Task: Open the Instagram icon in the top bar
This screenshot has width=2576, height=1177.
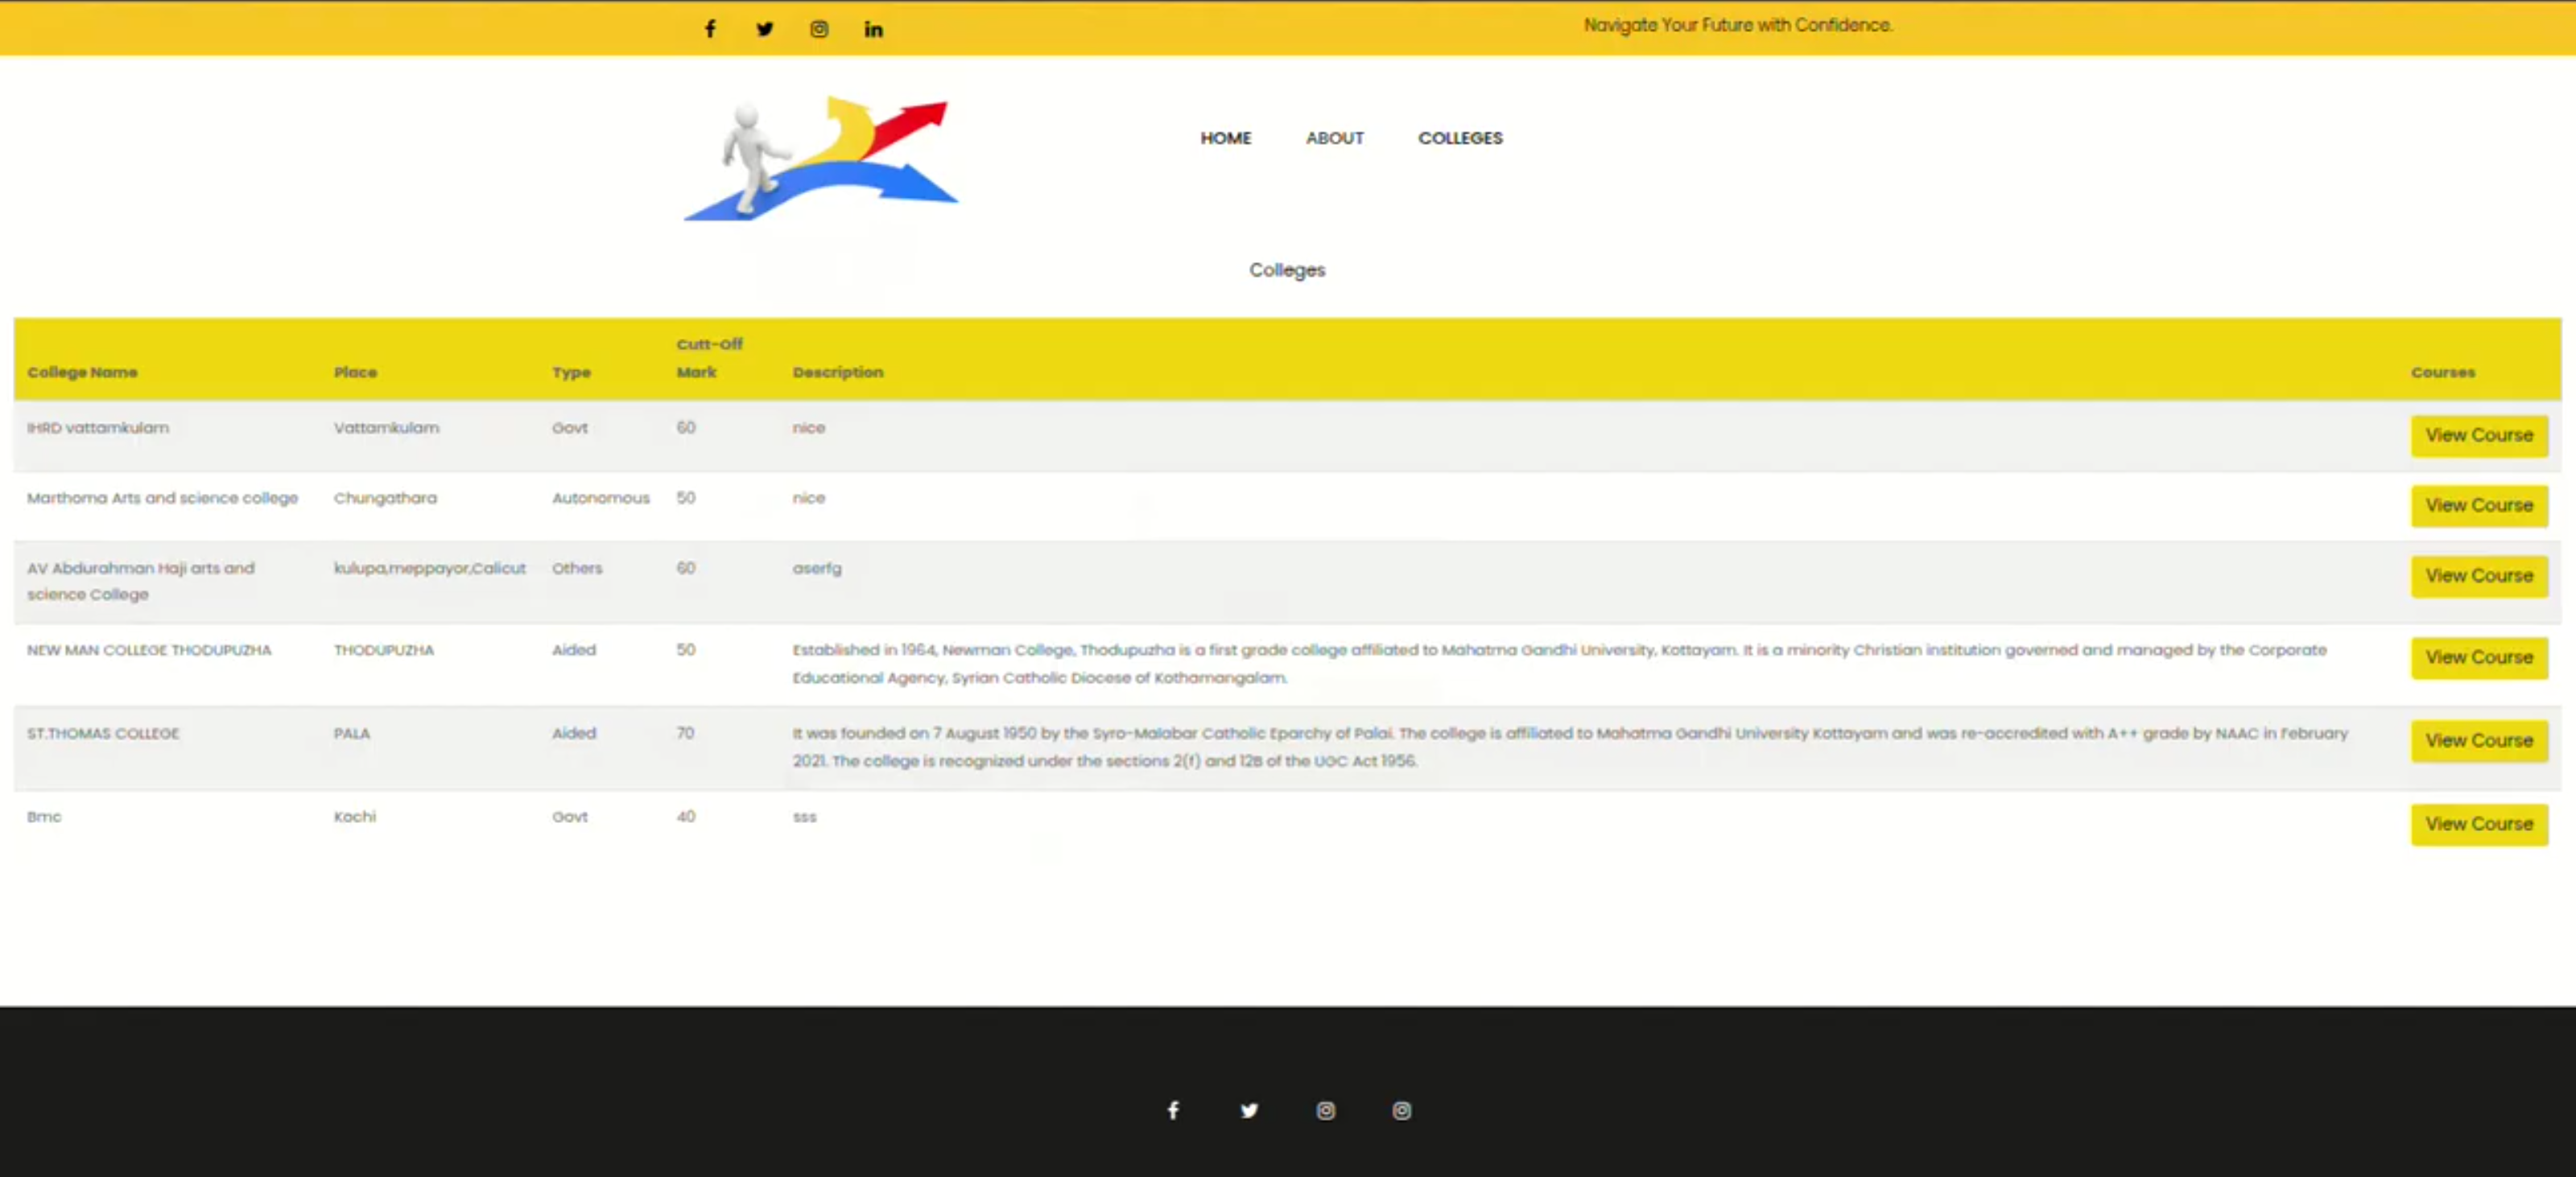Action: pos(819,29)
